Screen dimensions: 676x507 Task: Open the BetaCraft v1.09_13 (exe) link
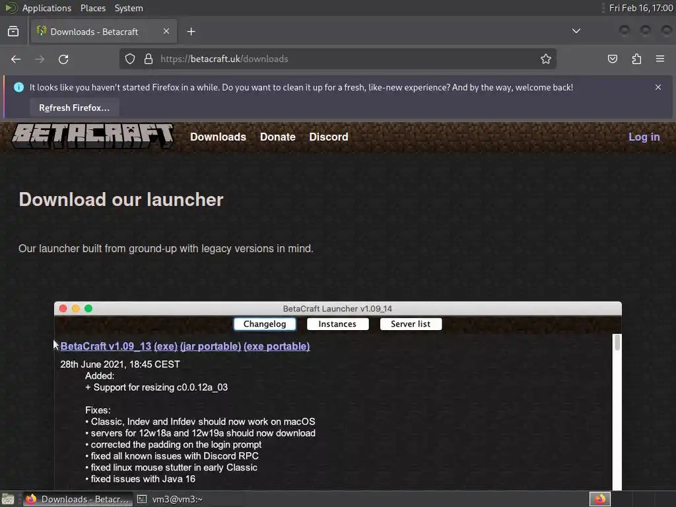pyautogui.click(x=119, y=346)
